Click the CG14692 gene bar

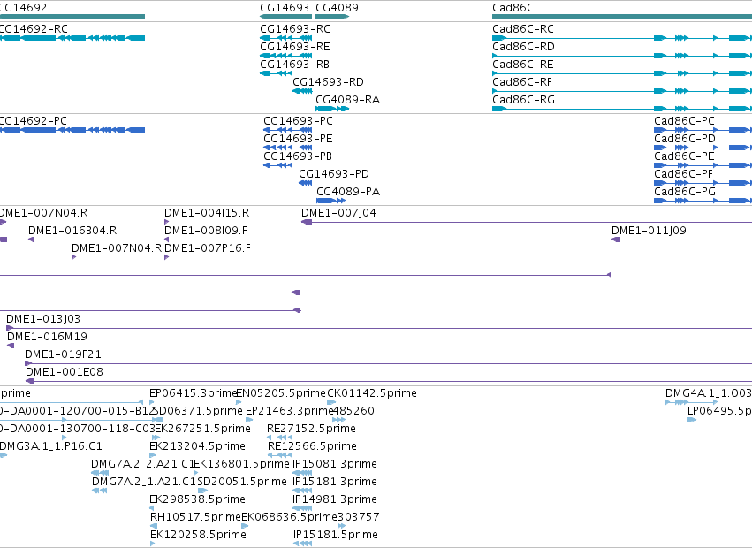point(72,17)
